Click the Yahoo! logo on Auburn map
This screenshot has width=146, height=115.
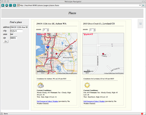point(41,34)
